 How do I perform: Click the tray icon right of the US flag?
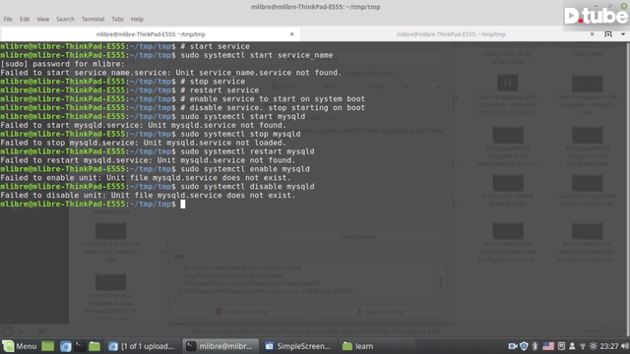(x=561, y=346)
